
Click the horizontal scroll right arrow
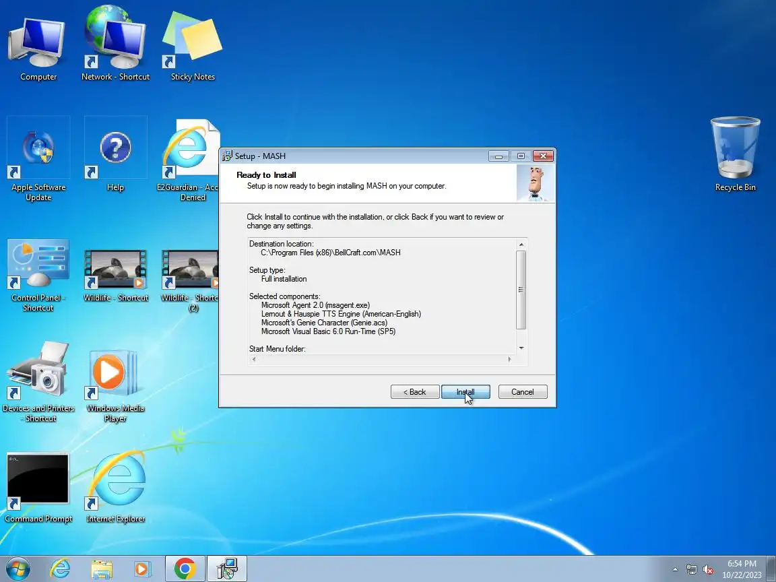pos(509,359)
